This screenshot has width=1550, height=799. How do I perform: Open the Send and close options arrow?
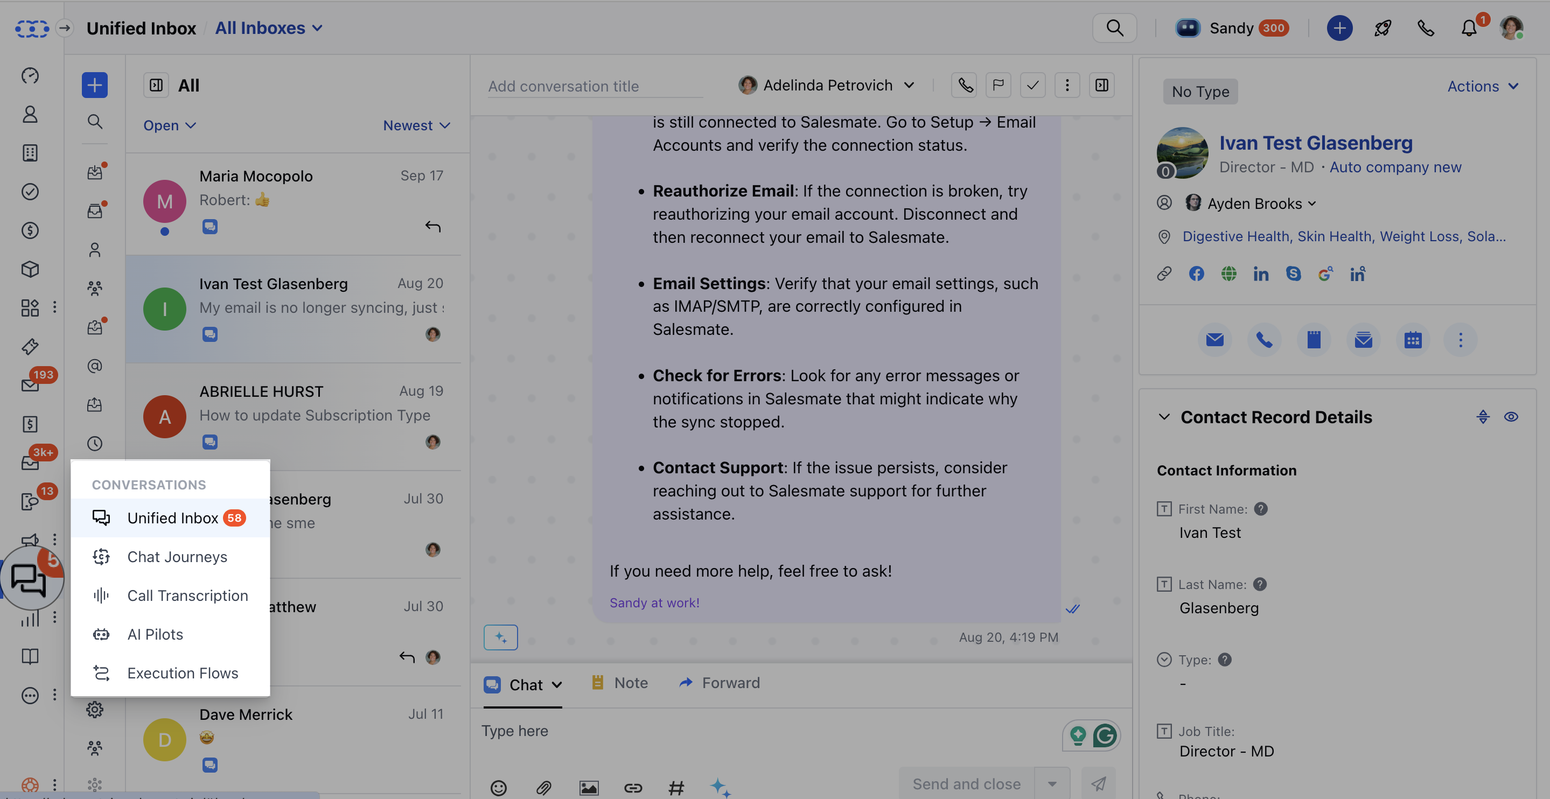pos(1052,784)
